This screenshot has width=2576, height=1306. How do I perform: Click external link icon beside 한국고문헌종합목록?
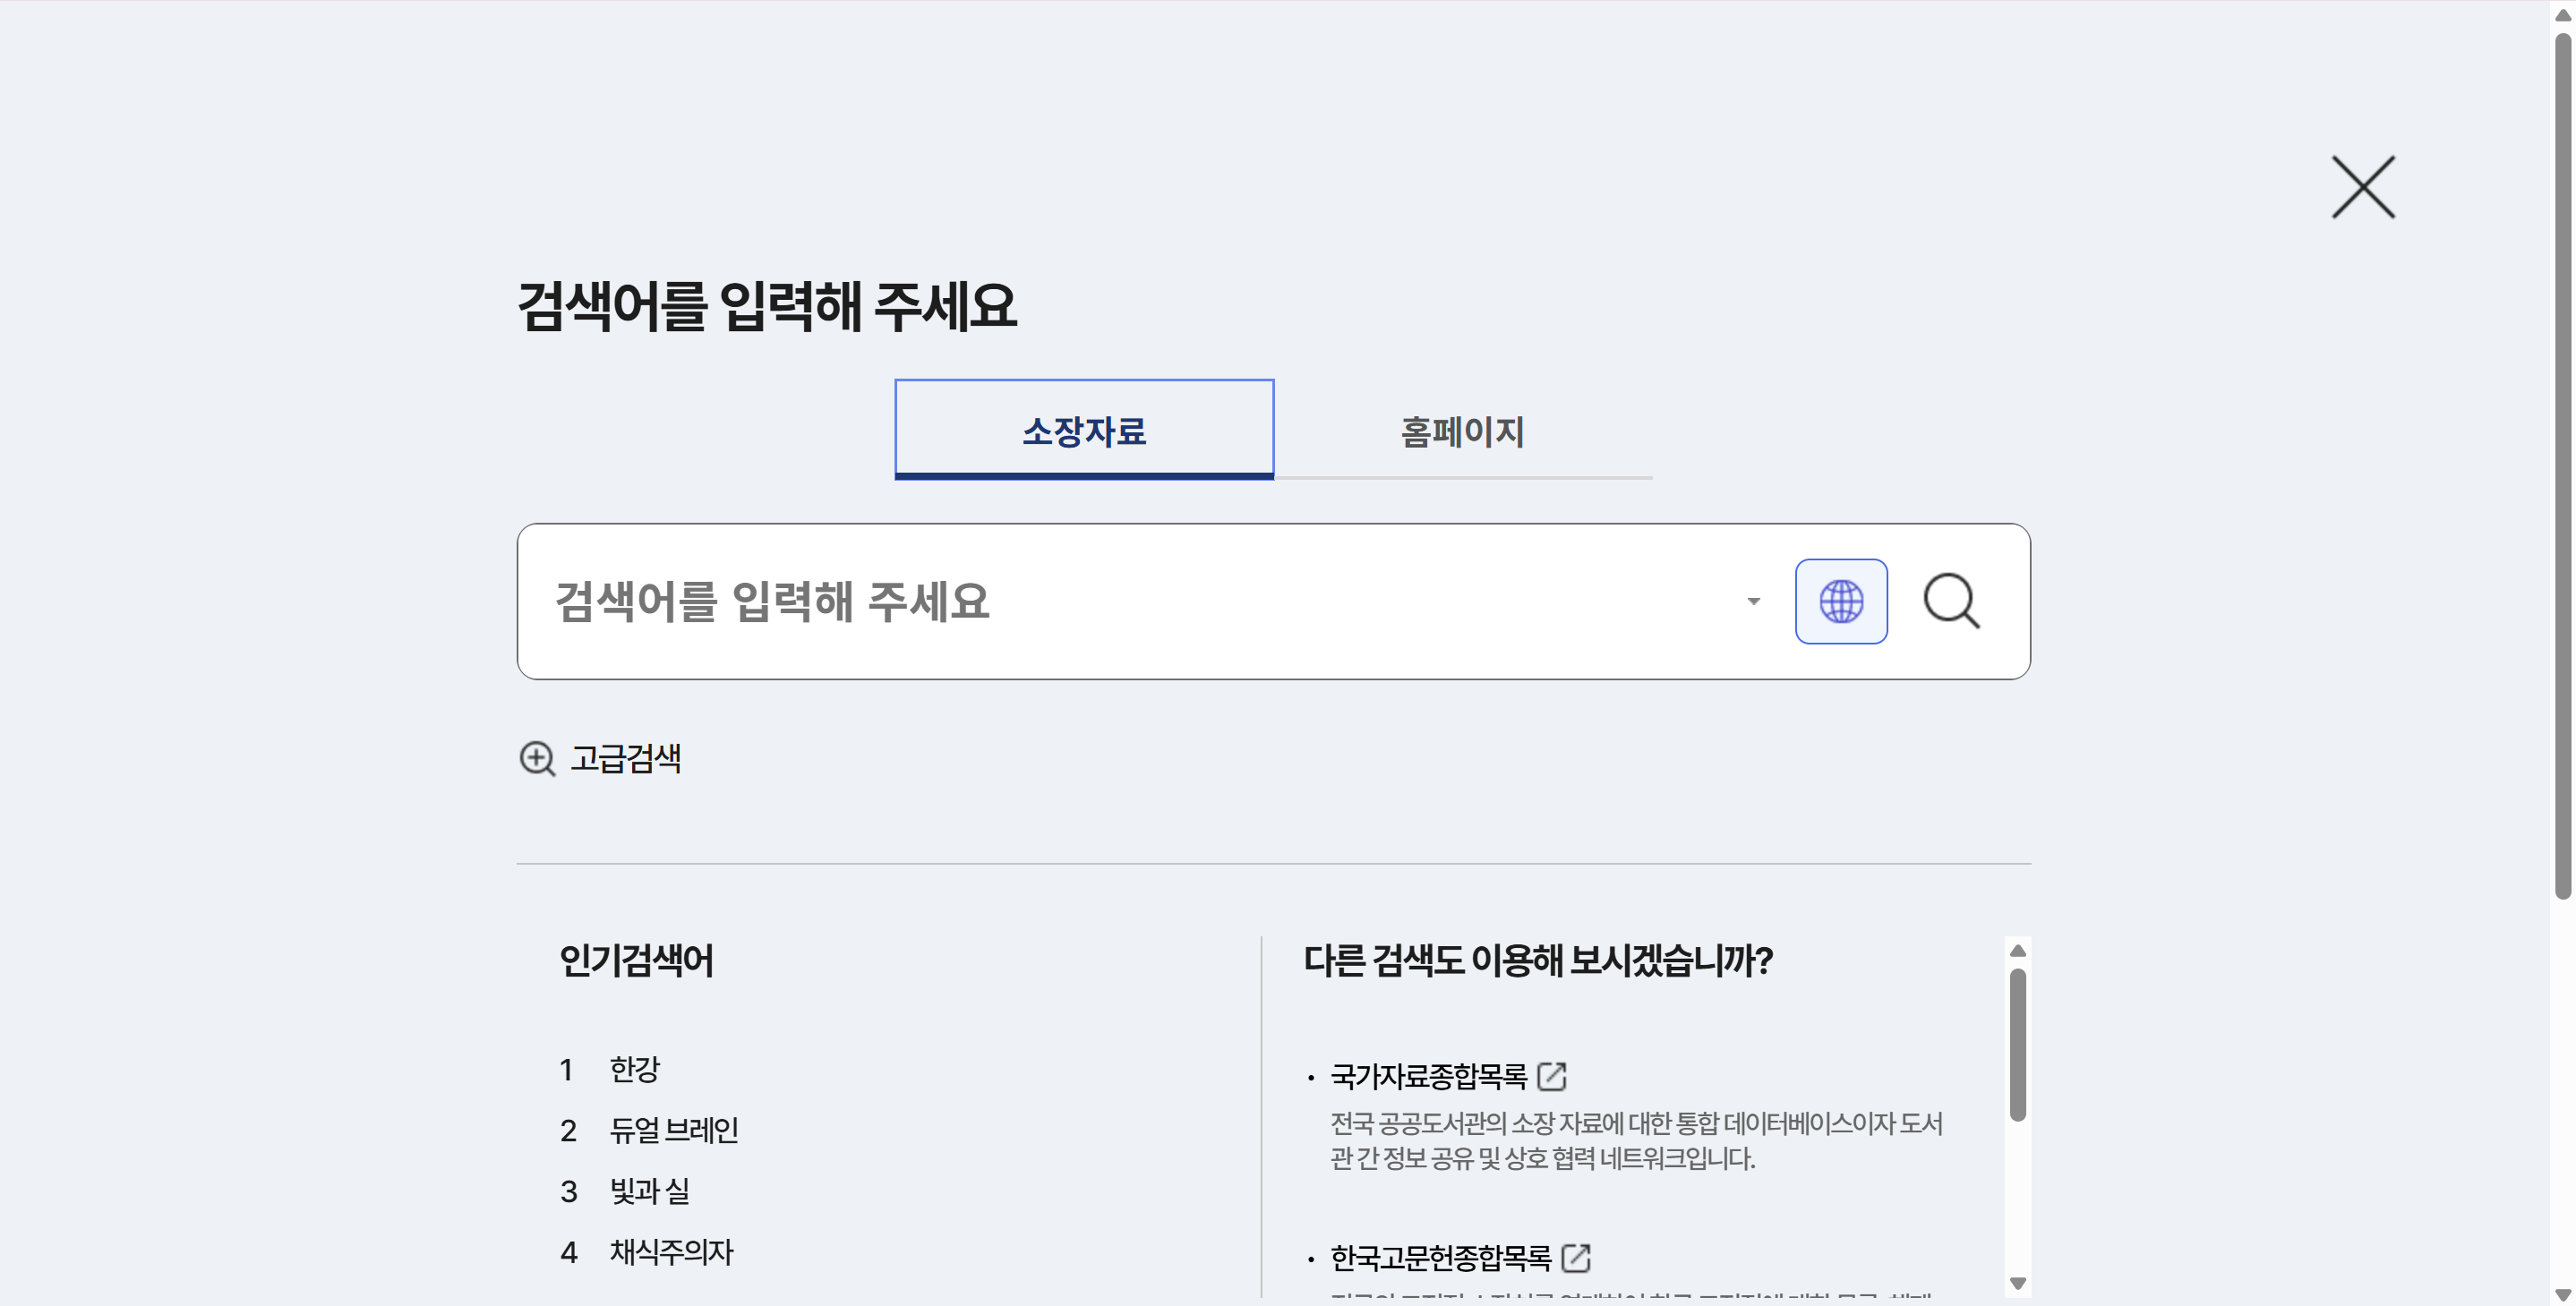[x=1575, y=1257]
